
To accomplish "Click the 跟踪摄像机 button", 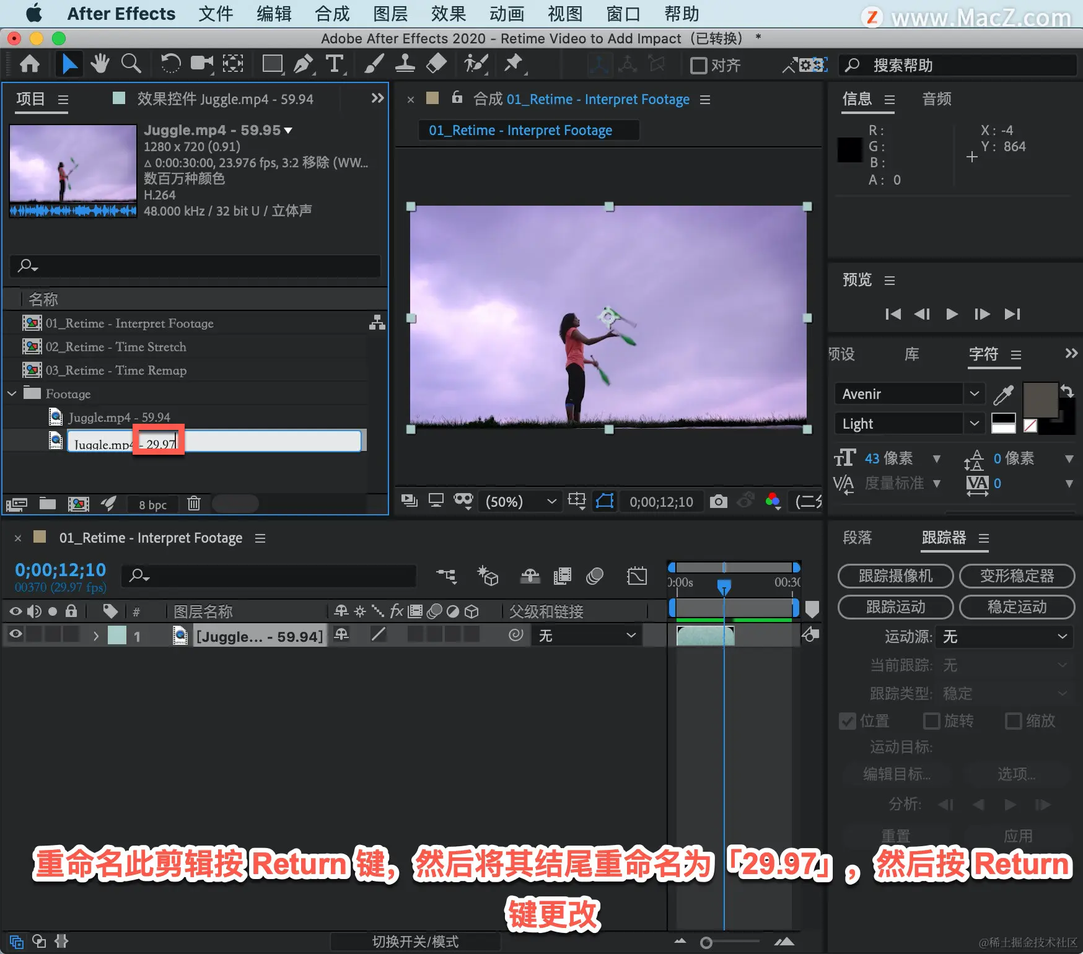I will pos(895,576).
